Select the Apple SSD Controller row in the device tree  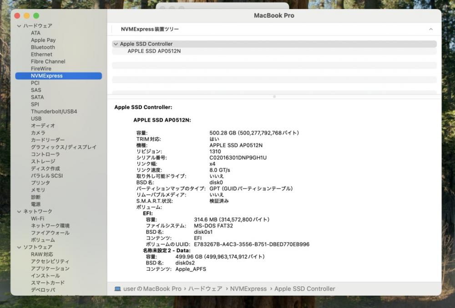point(274,44)
